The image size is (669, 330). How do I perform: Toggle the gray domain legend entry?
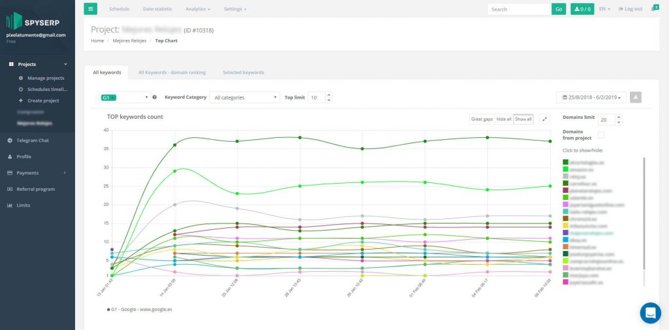574,176
